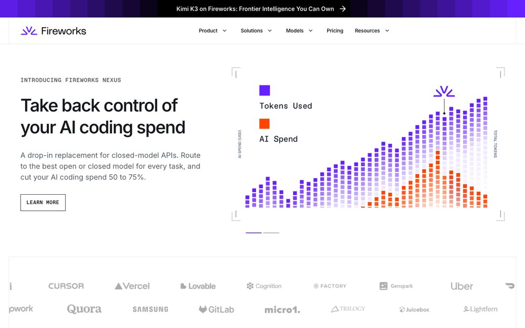Expand the Product dropdown chevron
The width and height of the screenshot is (525, 328).
tap(225, 31)
